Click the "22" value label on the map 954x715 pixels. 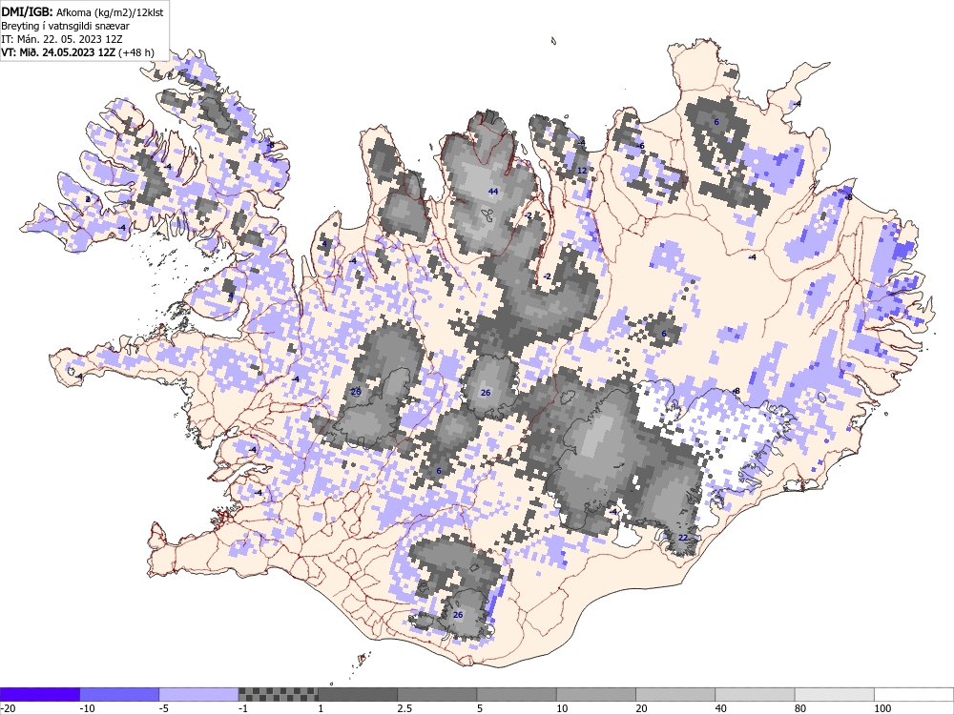point(683,538)
